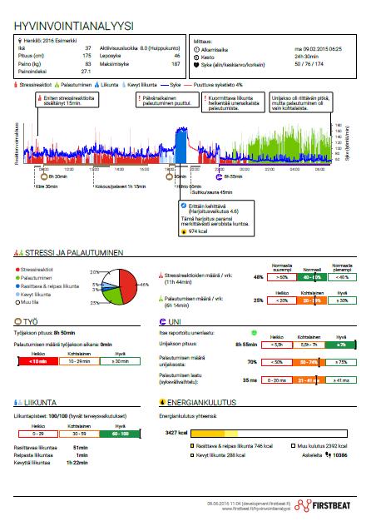The height and width of the screenshot is (526, 371).
Task: Click the duration icon next to Kesto
Action: click(x=196, y=57)
